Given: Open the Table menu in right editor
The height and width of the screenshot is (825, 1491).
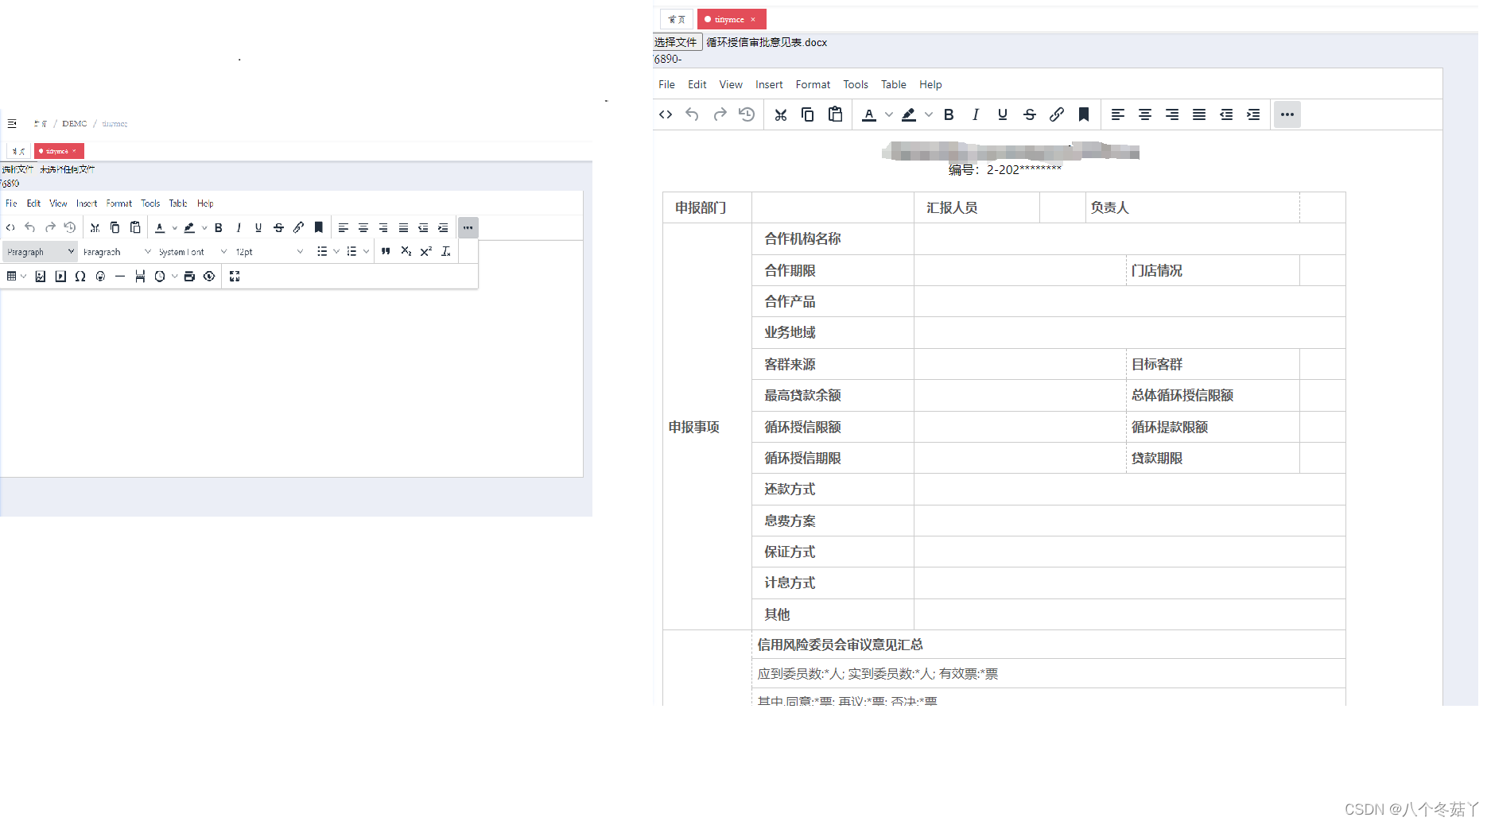Looking at the screenshot, I should coord(893,84).
